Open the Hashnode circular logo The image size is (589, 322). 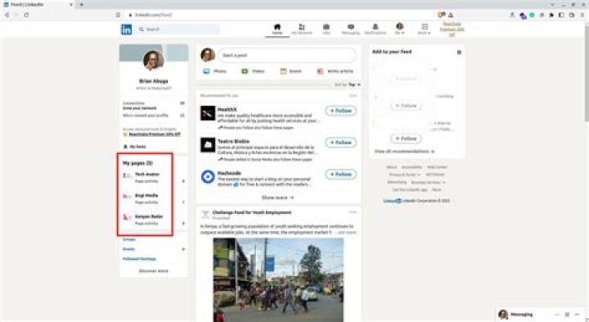208,176
